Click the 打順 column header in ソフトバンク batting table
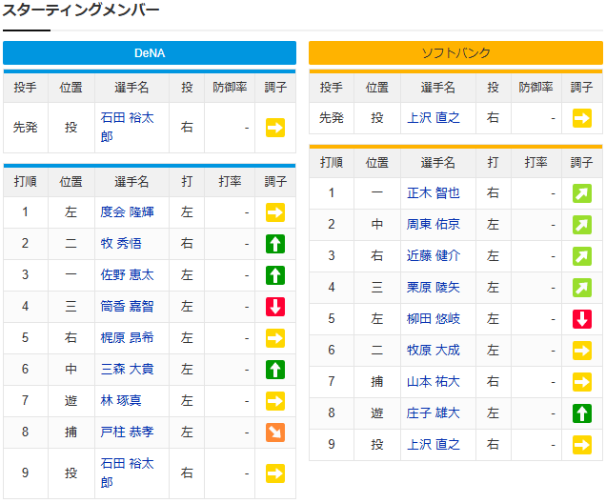The image size is (606, 503). tap(332, 163)
